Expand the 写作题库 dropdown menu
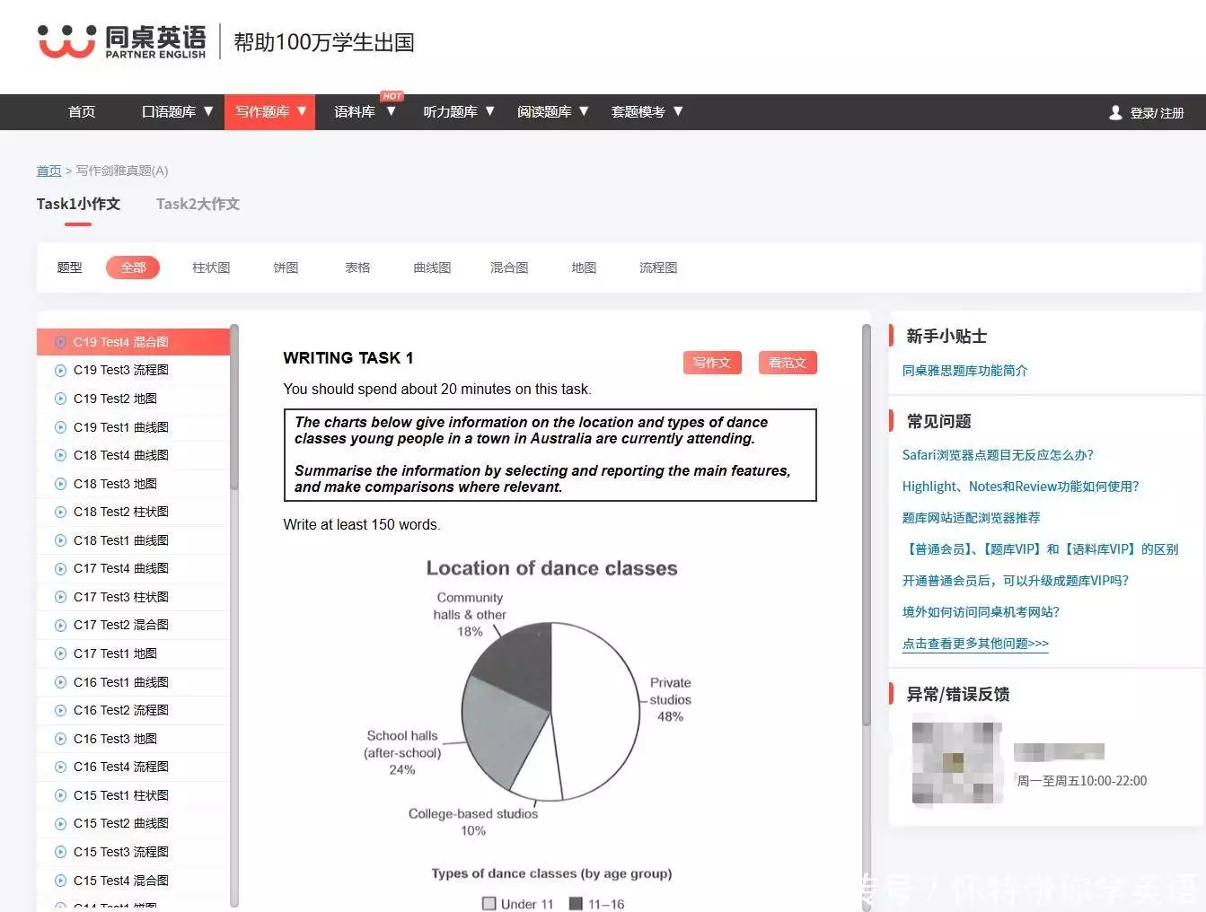 (269, 111)
